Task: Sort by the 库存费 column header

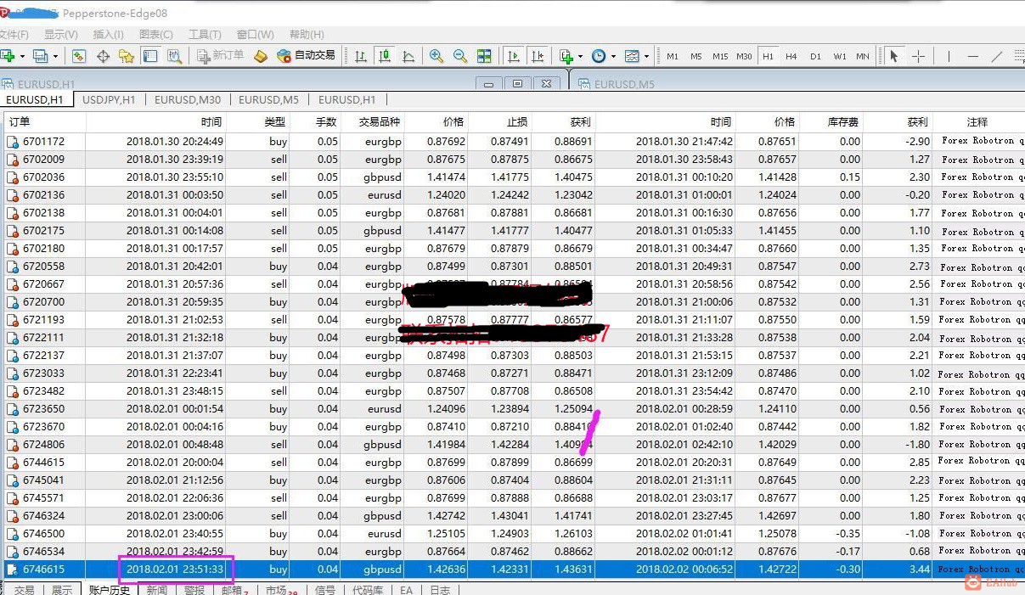Action: pos(832,122)
